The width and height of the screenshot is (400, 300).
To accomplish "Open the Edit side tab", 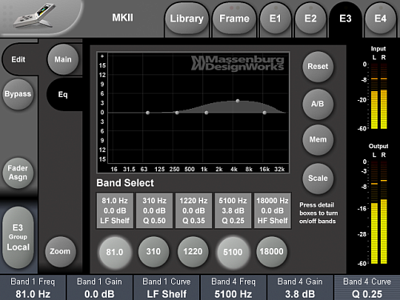I will (18, 59).
